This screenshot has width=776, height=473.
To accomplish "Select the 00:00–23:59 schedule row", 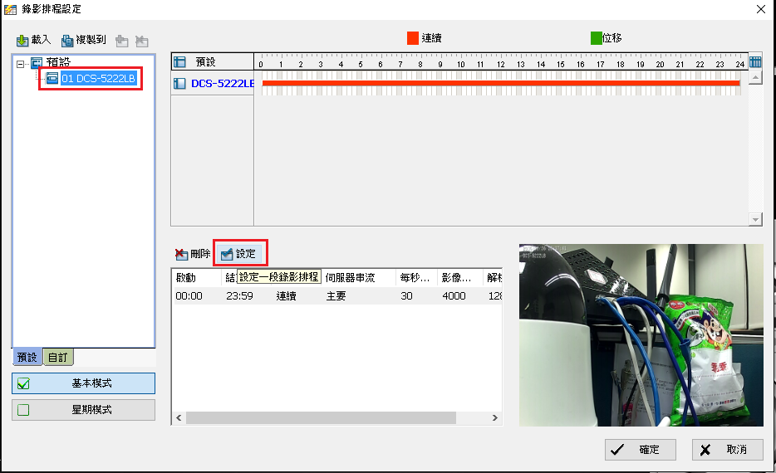I will coord(332,296).
